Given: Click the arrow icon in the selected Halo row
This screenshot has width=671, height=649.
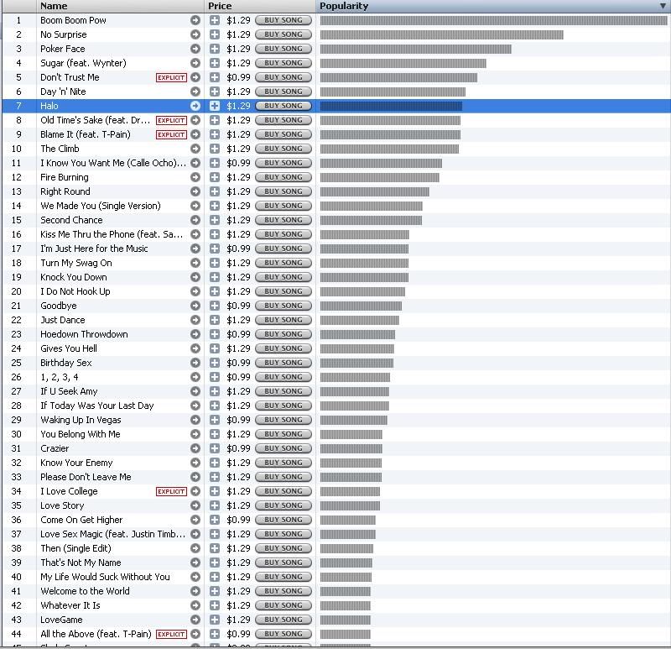Looking at the screenshot, I should 195,106.
